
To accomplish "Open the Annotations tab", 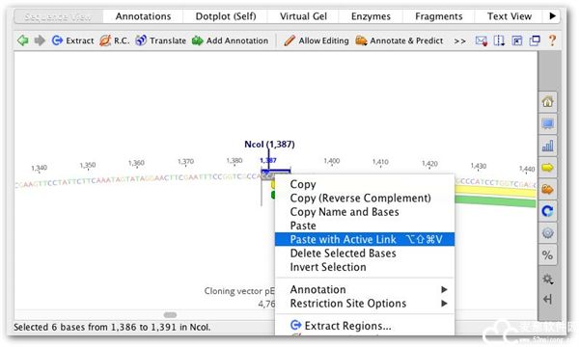I will 143,16.
